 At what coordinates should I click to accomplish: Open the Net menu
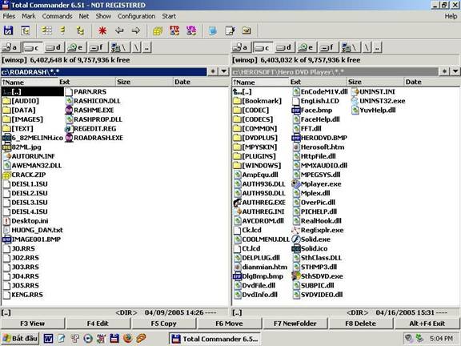tap(84, 16)
